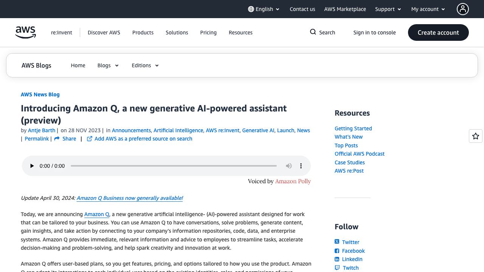Open Discover AWS menu
Image resolution: width=484 pixels, height=272 pixels.
pos(104,32)
